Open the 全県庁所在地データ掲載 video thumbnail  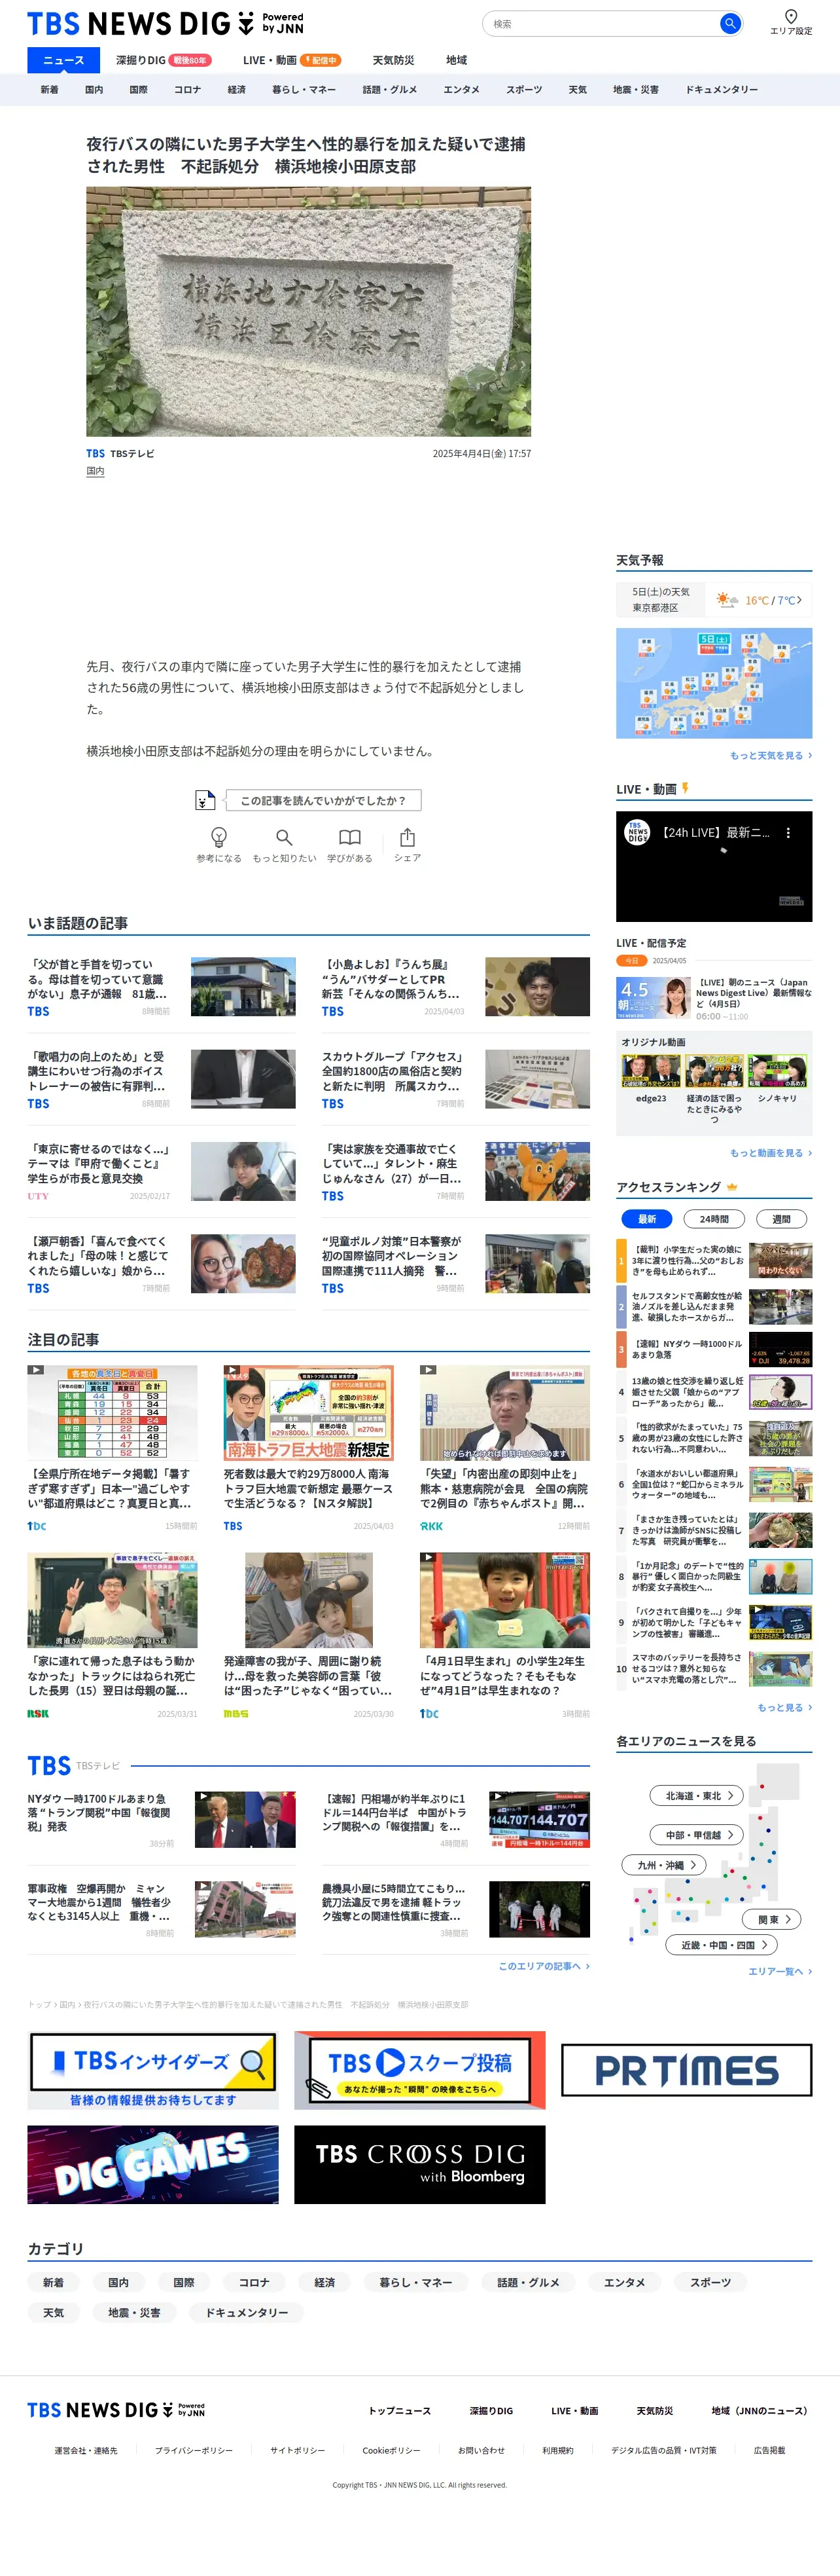[x=112, y=1413]
